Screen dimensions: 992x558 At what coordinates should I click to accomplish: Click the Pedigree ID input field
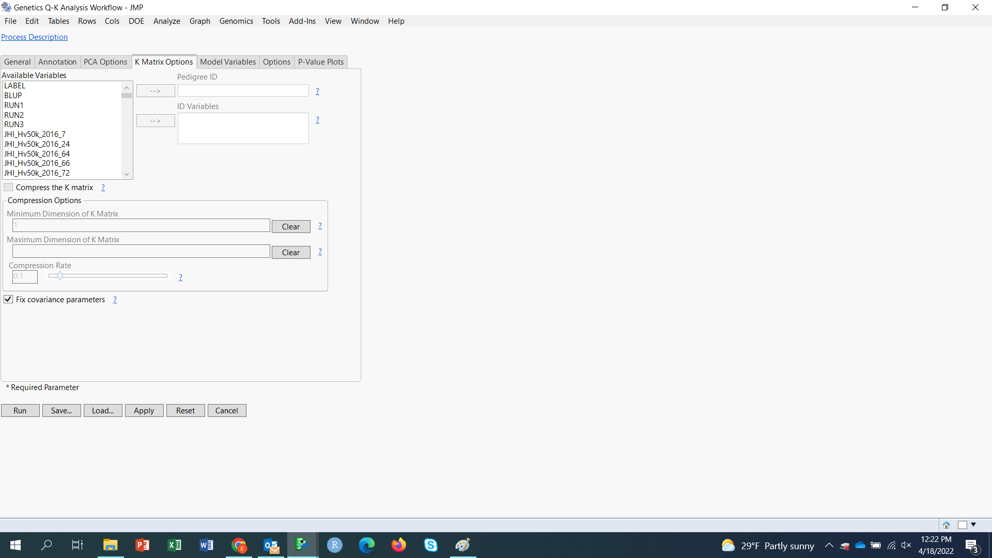coord(243,91)
